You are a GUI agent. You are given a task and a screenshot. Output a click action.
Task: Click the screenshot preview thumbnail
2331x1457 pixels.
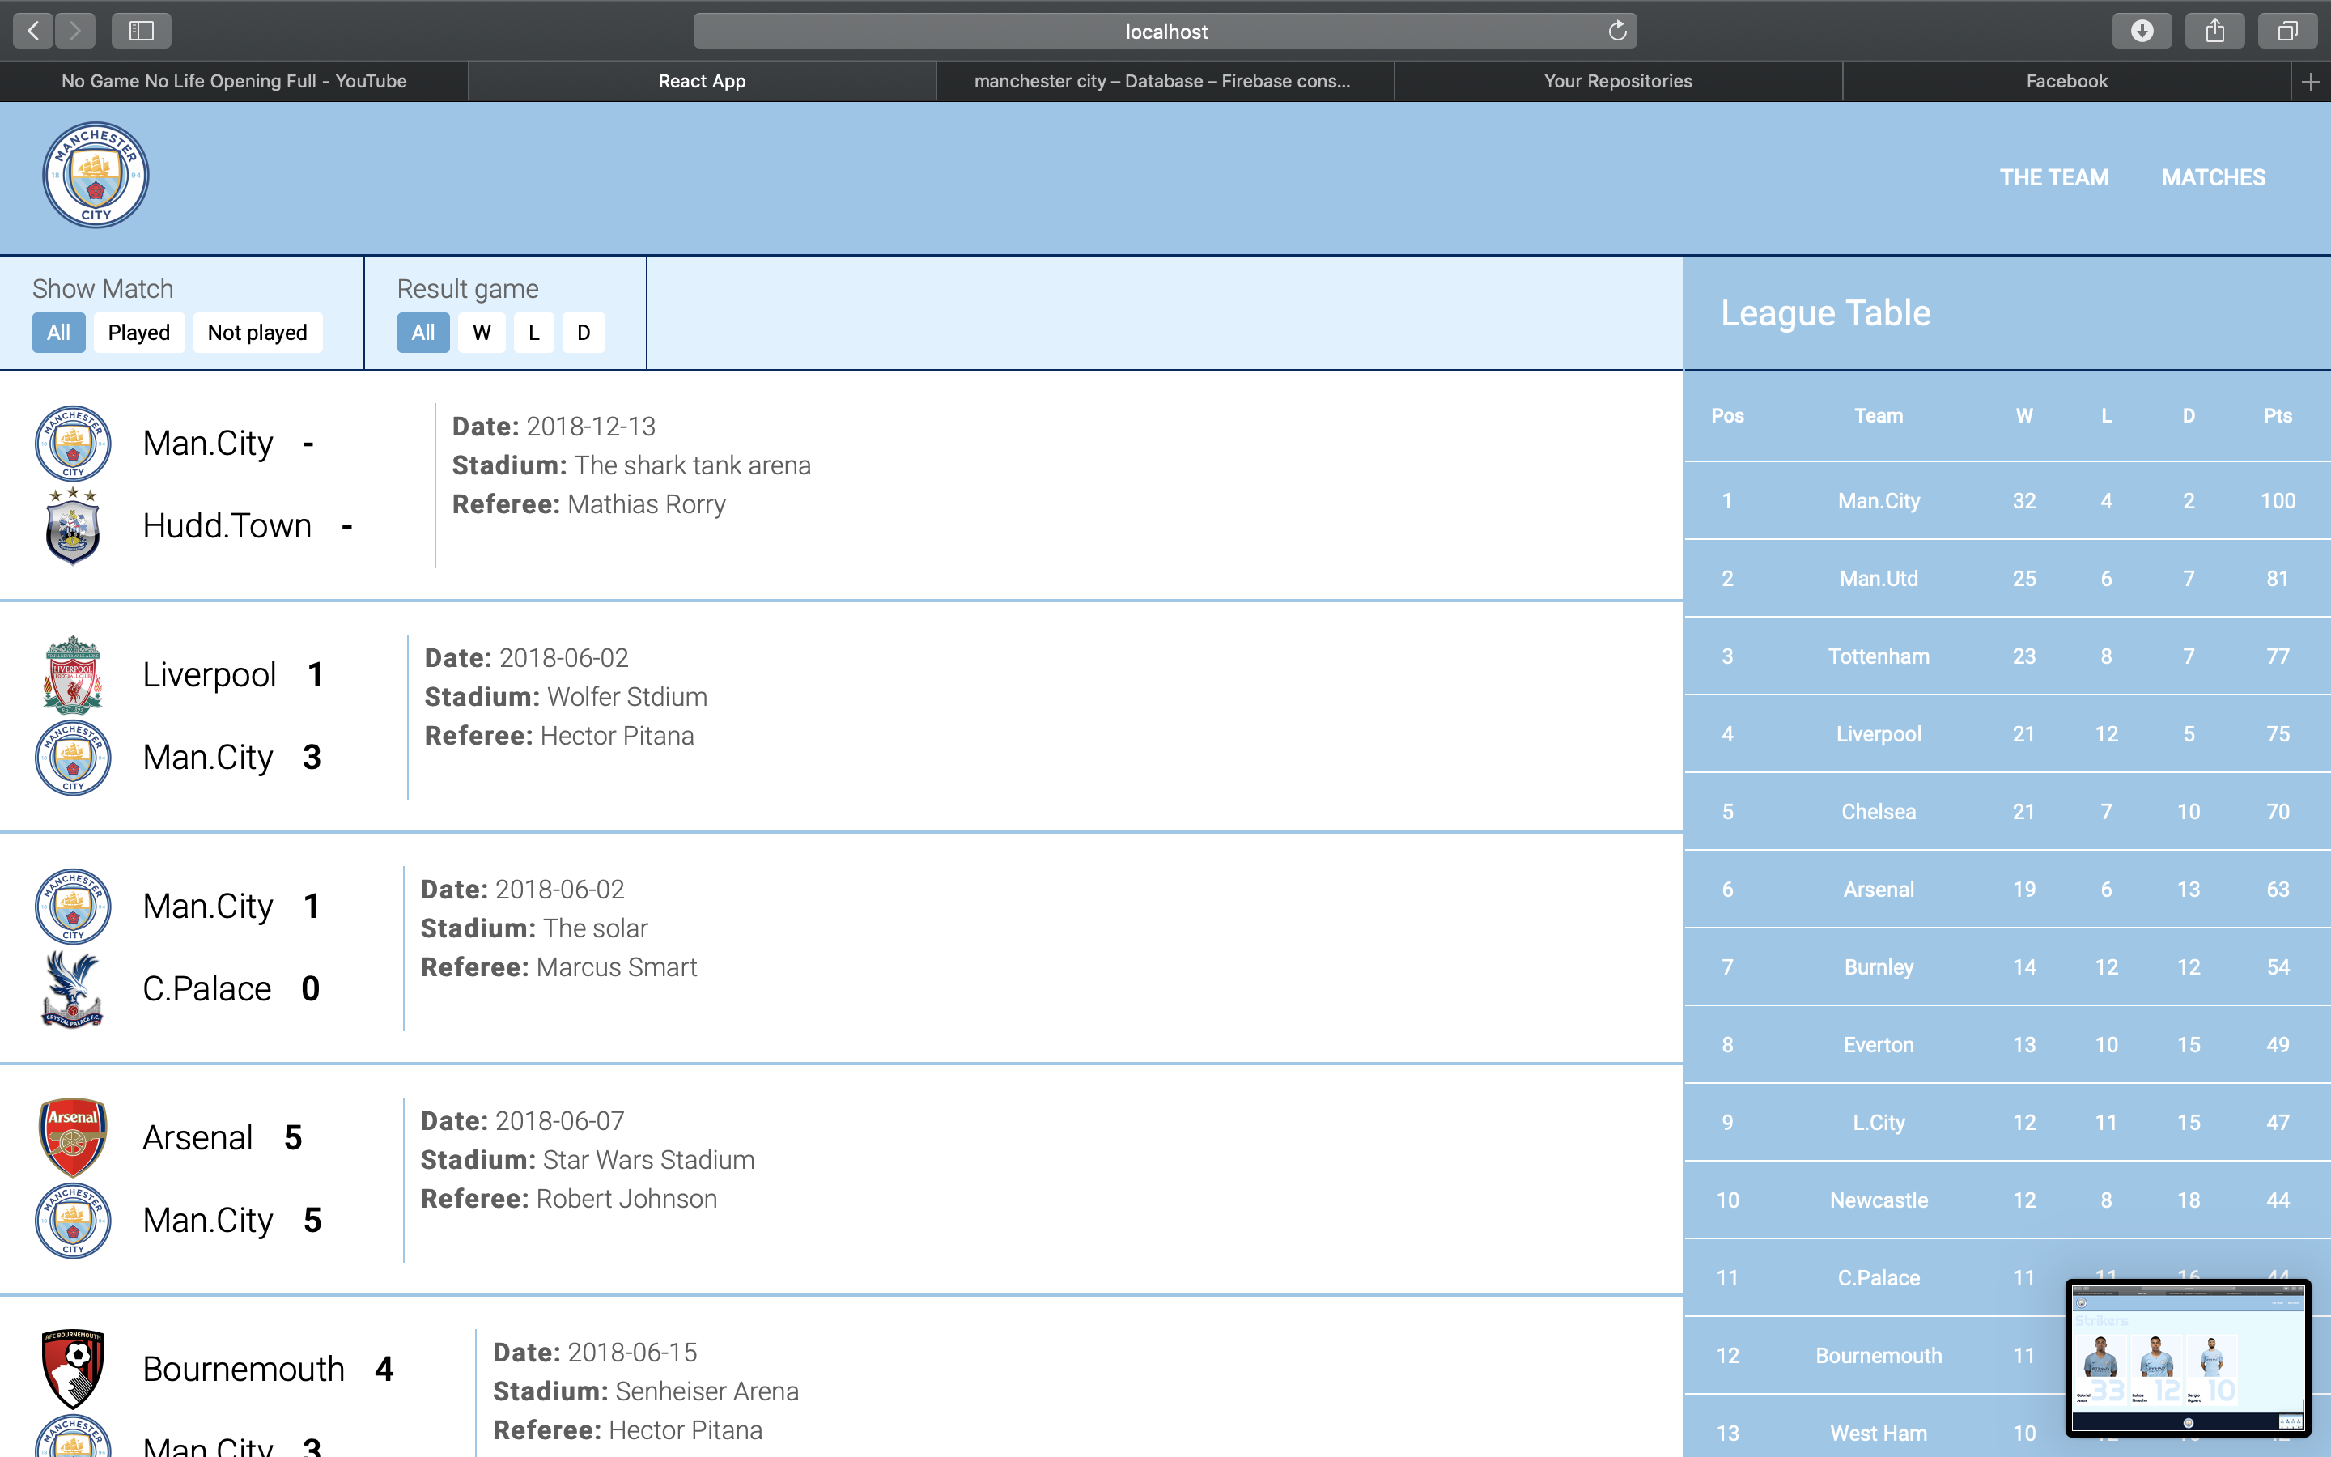click(x=2188, y=1357)
